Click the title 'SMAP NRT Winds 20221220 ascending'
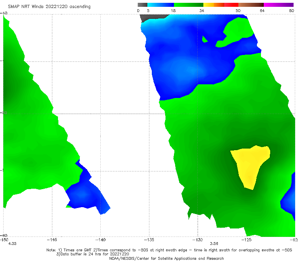The height and width of the screenshot is (261, 298). click(x=49, y=6)
